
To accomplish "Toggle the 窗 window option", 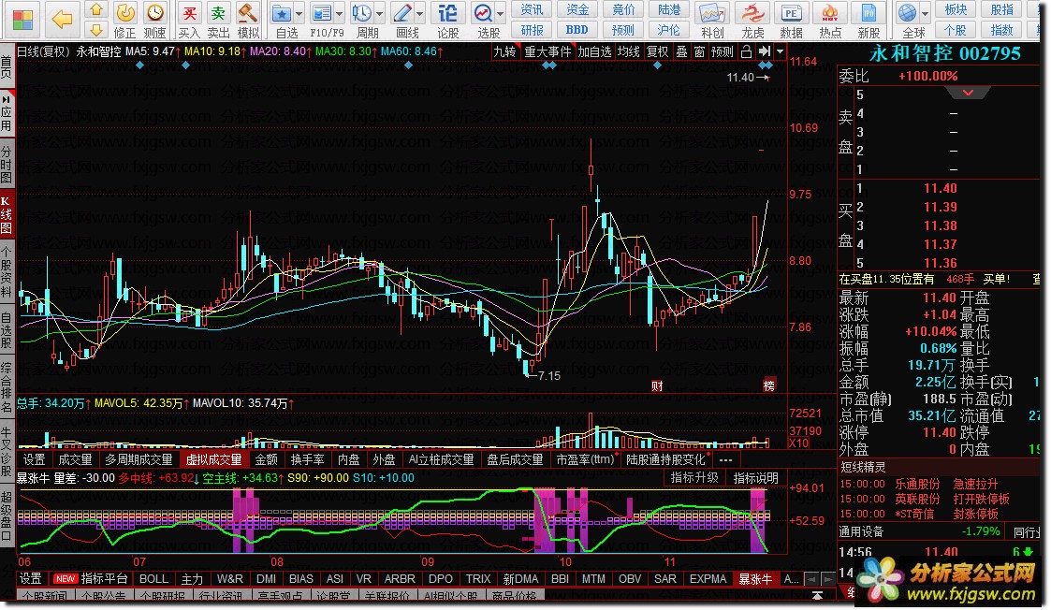I will pyautogui.click(x=700, y=51).
